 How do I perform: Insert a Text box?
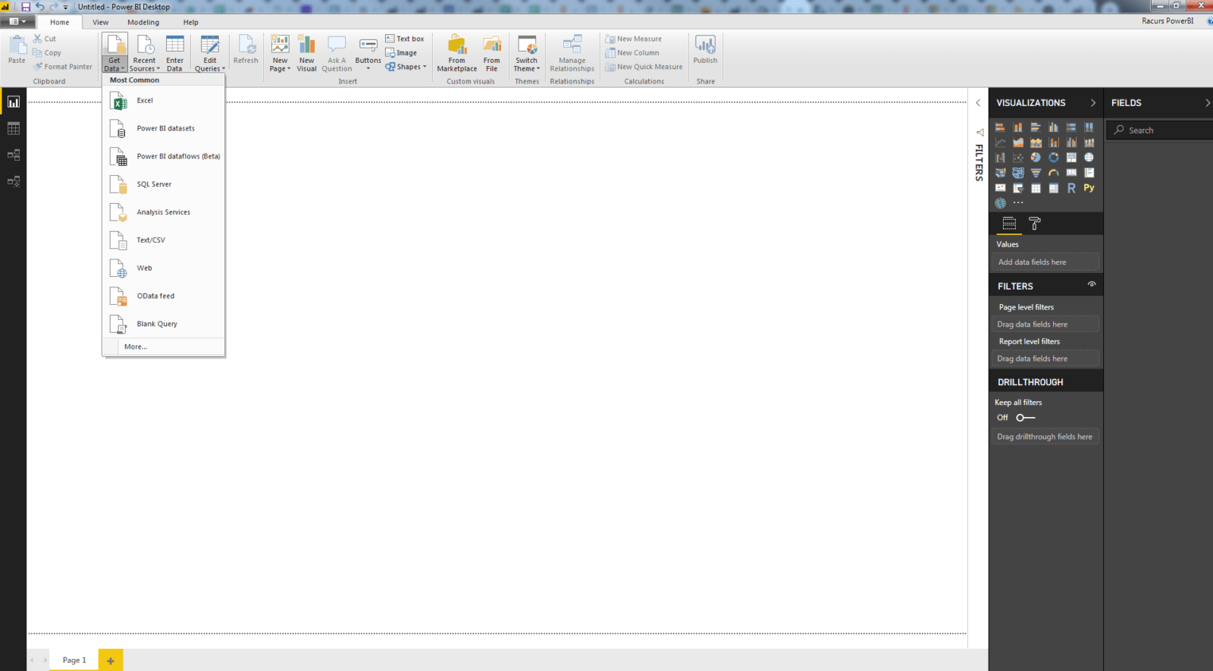[405, 39]
